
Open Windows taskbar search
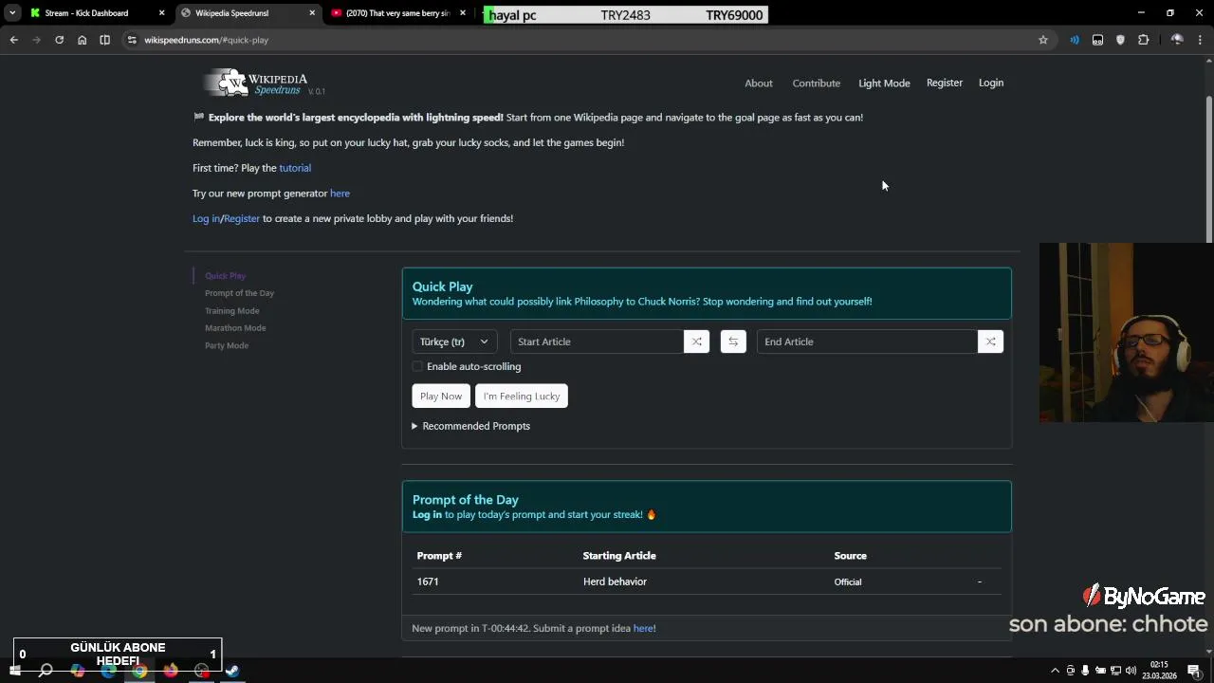click(46, 671)
